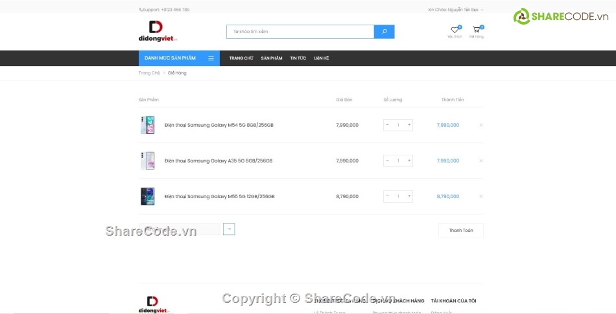616x314 pixels.
Task: Go to Trang Chủ menu item
Action: click(x=241, y=58)
